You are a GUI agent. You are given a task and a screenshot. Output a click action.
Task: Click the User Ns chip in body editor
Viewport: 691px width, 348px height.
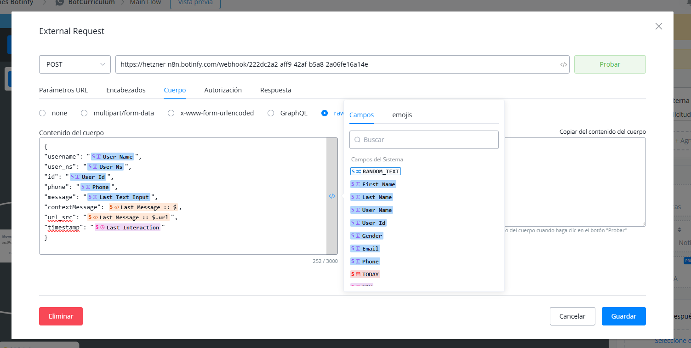(106, 167)
